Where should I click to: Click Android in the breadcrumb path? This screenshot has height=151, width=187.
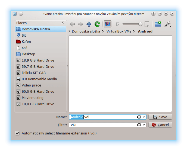point(145,31)
